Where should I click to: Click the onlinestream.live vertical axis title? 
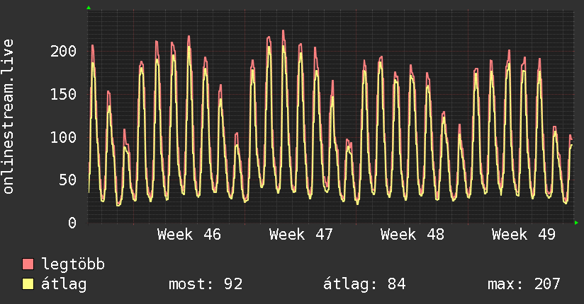pyautogui.click(x=9, y=117)
